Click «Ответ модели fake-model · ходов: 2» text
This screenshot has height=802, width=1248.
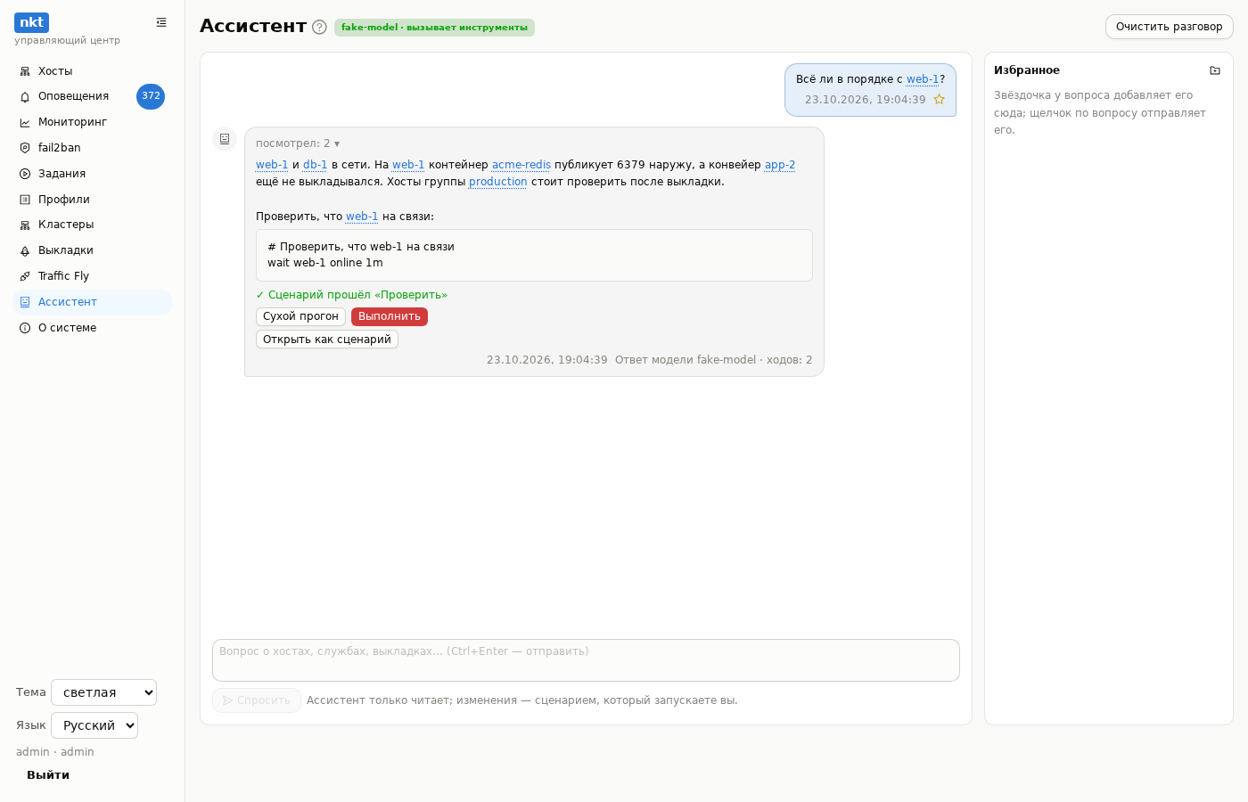714,360
